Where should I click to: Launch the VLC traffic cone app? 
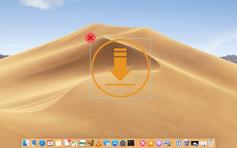click(x=98, y=143)
